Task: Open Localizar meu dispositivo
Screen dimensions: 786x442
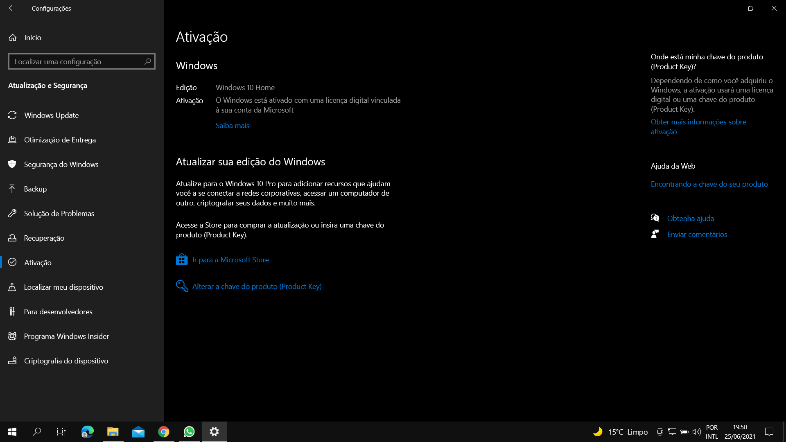Action: pos(63,287)
